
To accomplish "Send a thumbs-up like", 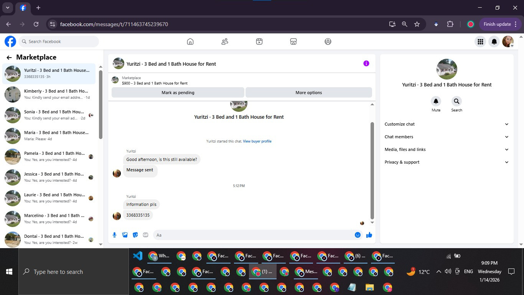I will click(x=369, y=235).
